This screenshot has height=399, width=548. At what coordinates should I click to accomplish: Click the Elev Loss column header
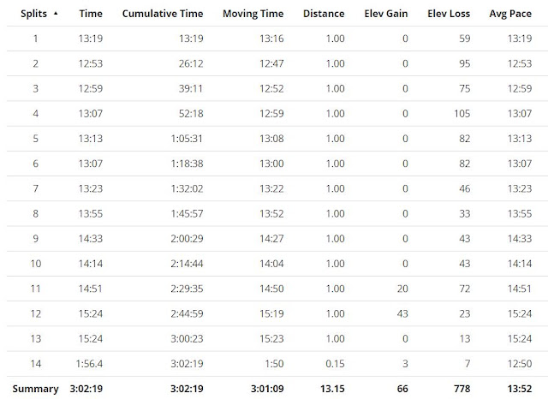(449, 14)
